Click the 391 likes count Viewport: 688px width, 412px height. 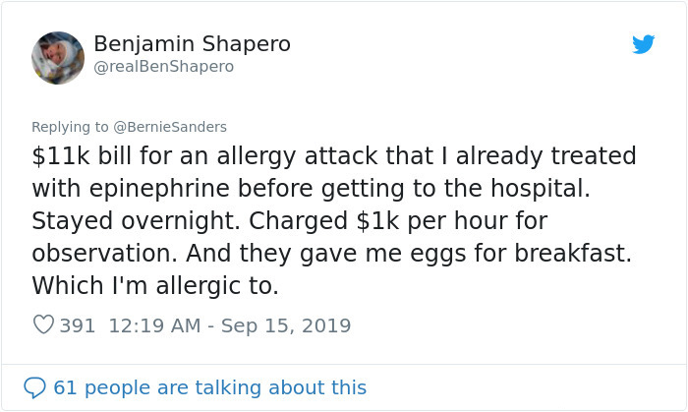click(78, 324)
